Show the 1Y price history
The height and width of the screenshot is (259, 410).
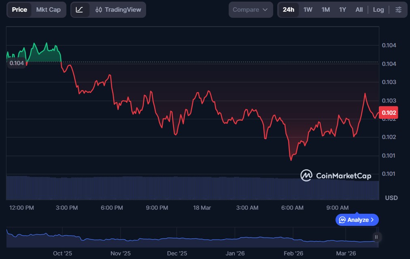click(342, 10)
